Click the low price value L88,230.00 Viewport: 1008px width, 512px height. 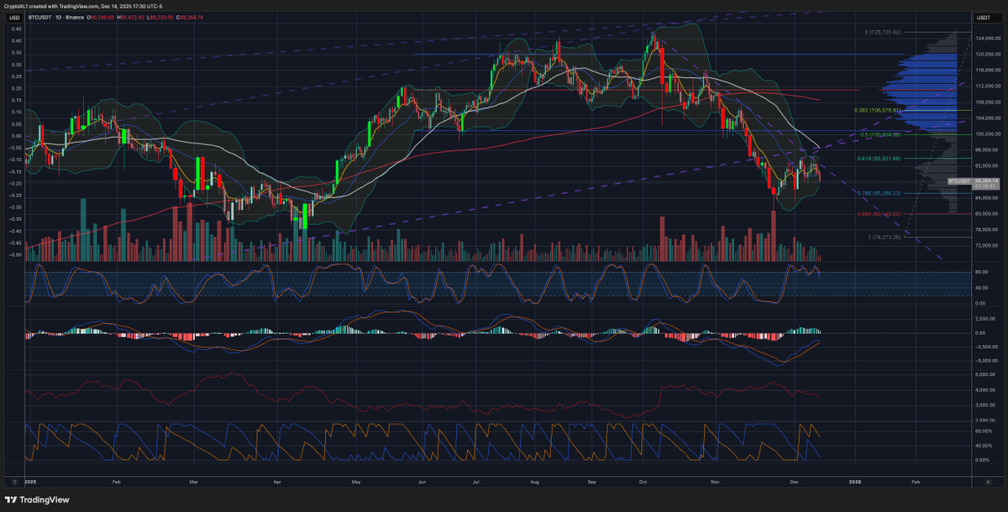pyautogui.click(x=160, y=18)
